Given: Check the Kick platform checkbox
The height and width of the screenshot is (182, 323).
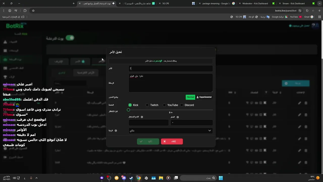Looking at the screenshot, I should pyautogui.click(x=130, y=105).
